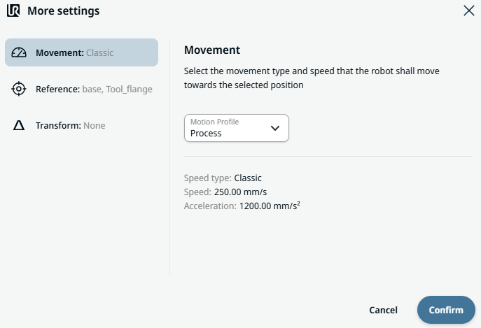This screenshot has height=328, width=481.
Task: Click the Reference crosshair target icon
Action: (x=19, y=89)
